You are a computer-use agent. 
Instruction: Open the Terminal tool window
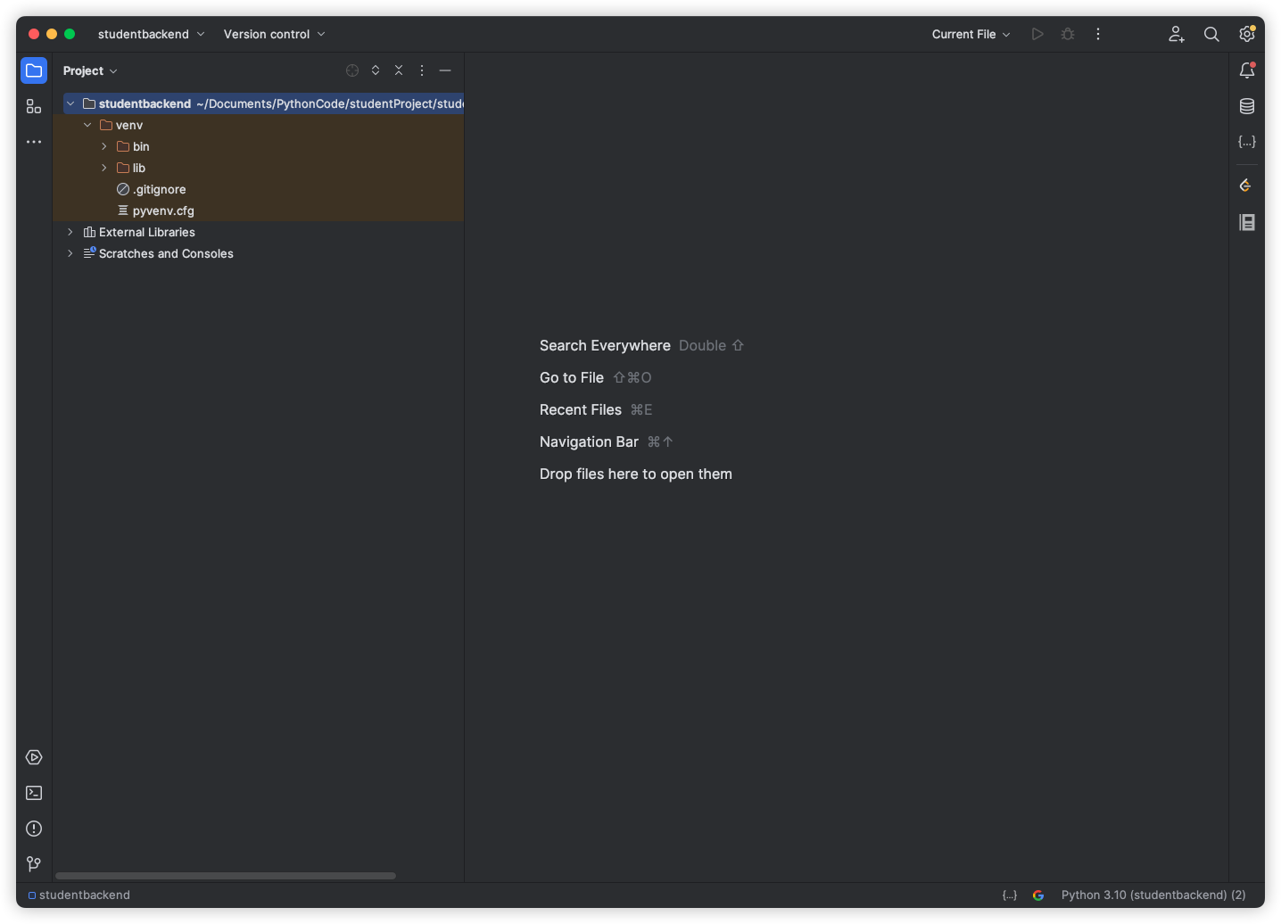pos(34,793)
